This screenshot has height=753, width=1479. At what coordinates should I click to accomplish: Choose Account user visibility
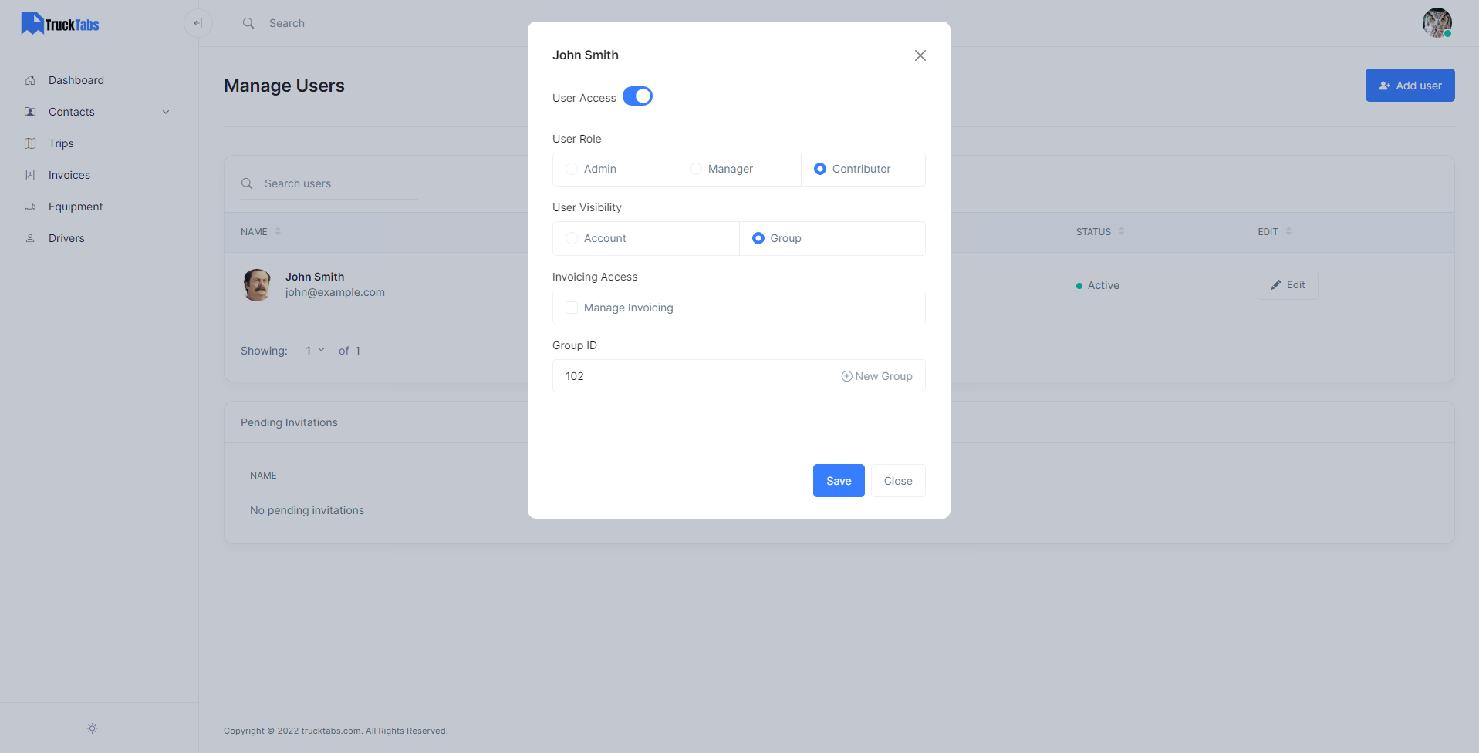(x=572, y=238)
